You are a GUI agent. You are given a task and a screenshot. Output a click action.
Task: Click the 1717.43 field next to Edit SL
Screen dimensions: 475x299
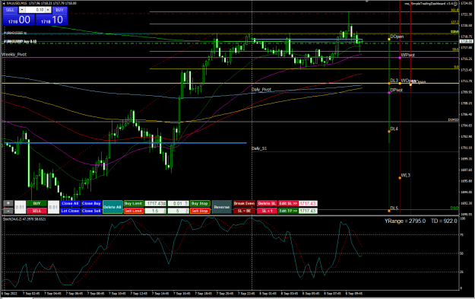[308, 203]
